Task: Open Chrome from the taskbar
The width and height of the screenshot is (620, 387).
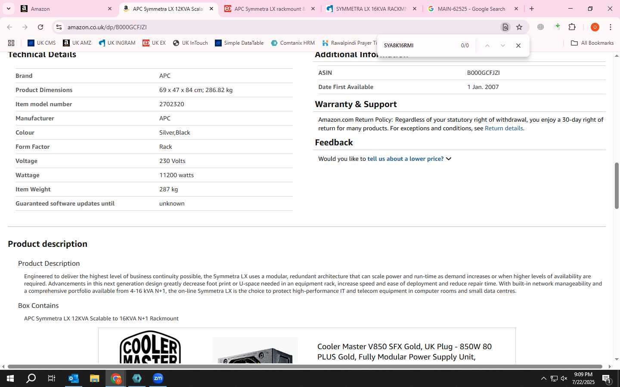Action: coord(116,378)
